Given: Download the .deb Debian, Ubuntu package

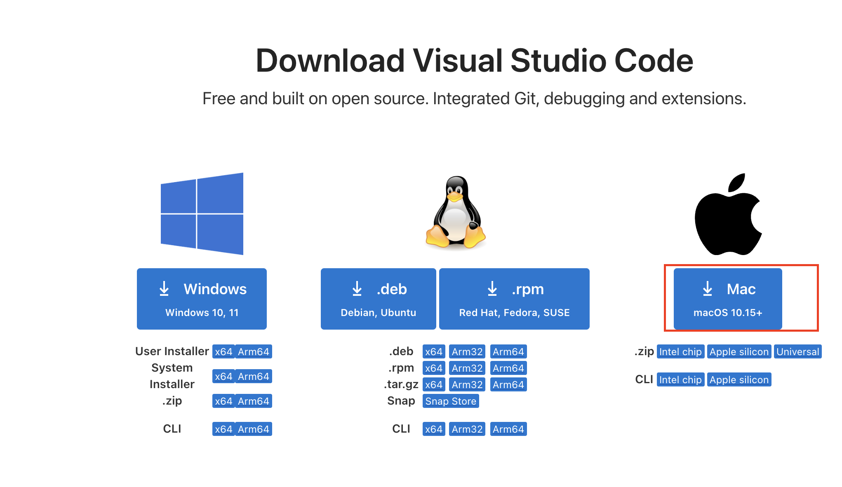Looking at the screenshot, I should [378, 299].
